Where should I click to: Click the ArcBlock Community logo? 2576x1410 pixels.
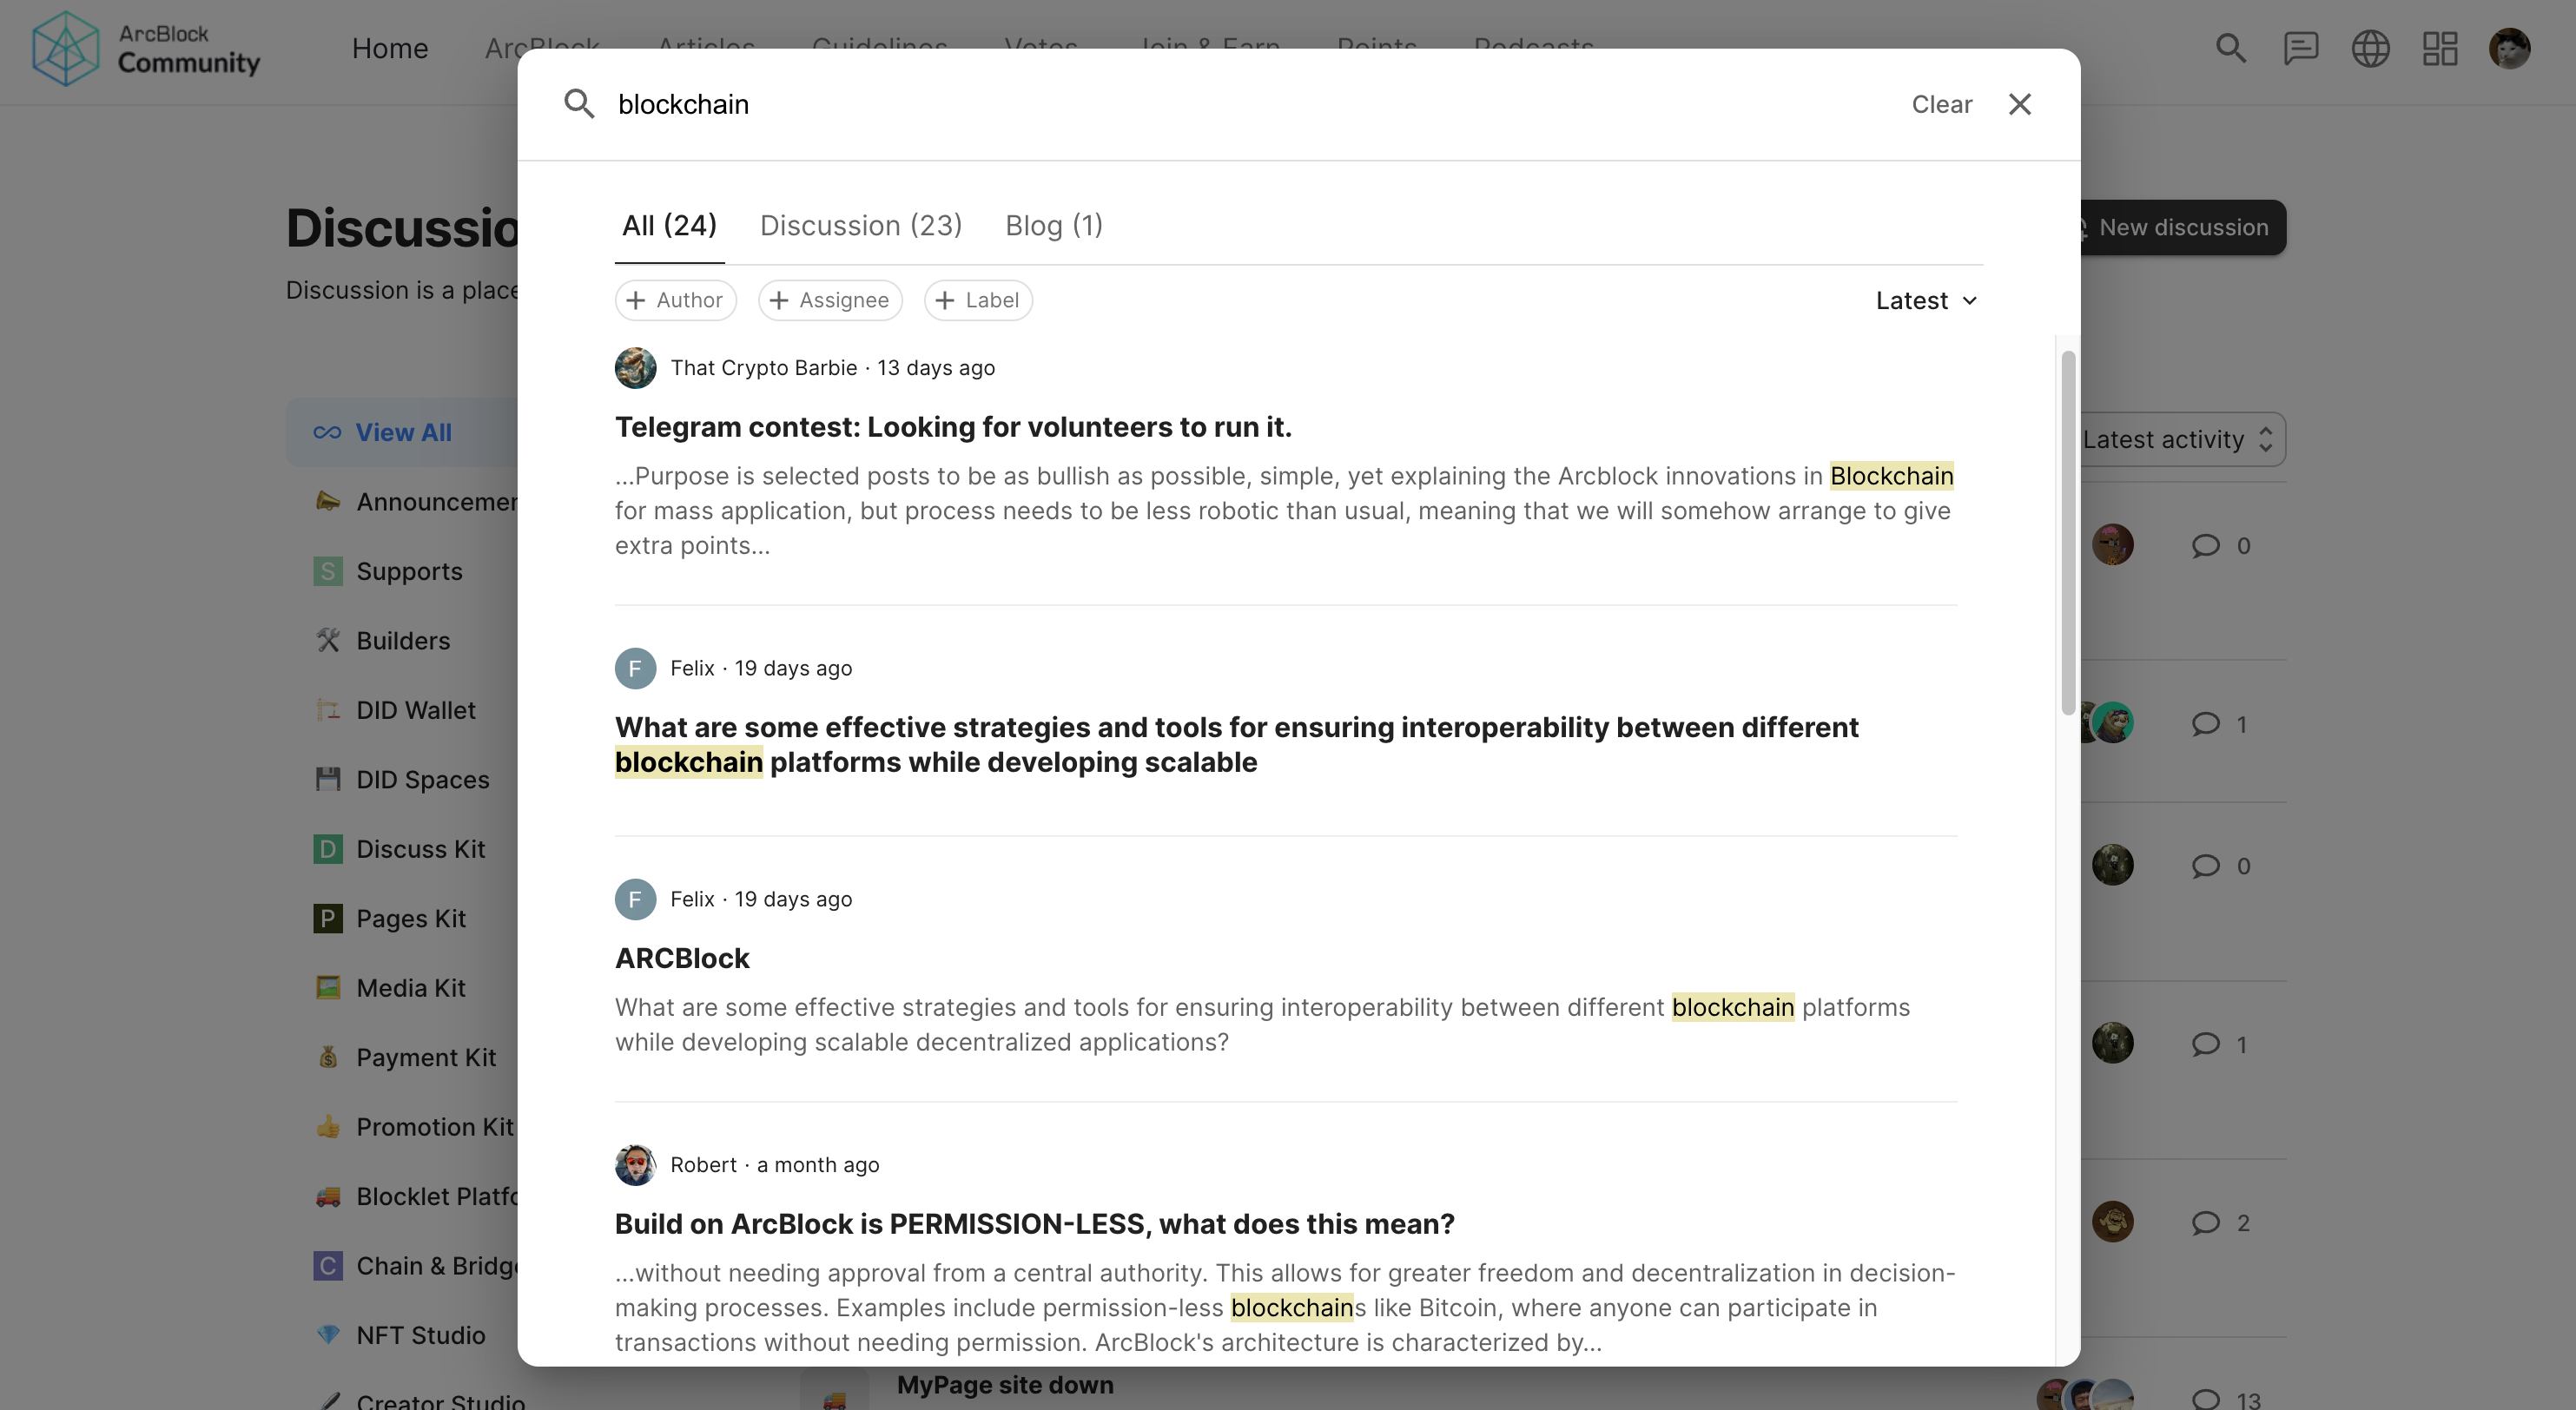[x=146, y=48]
